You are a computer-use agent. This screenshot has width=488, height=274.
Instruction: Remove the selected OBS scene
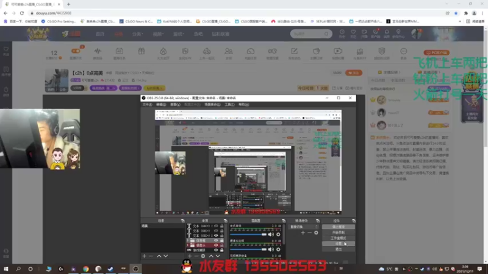(151, 256)
